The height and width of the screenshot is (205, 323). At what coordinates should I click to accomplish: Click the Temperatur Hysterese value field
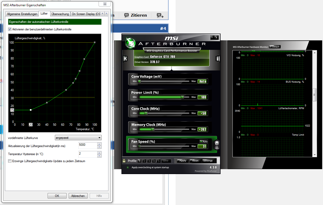(88, 154)
